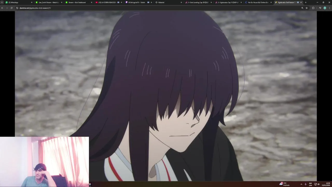332x187 pixels.
Task: Change the ESP LAA keyboard language
Action: click(310, 184)
